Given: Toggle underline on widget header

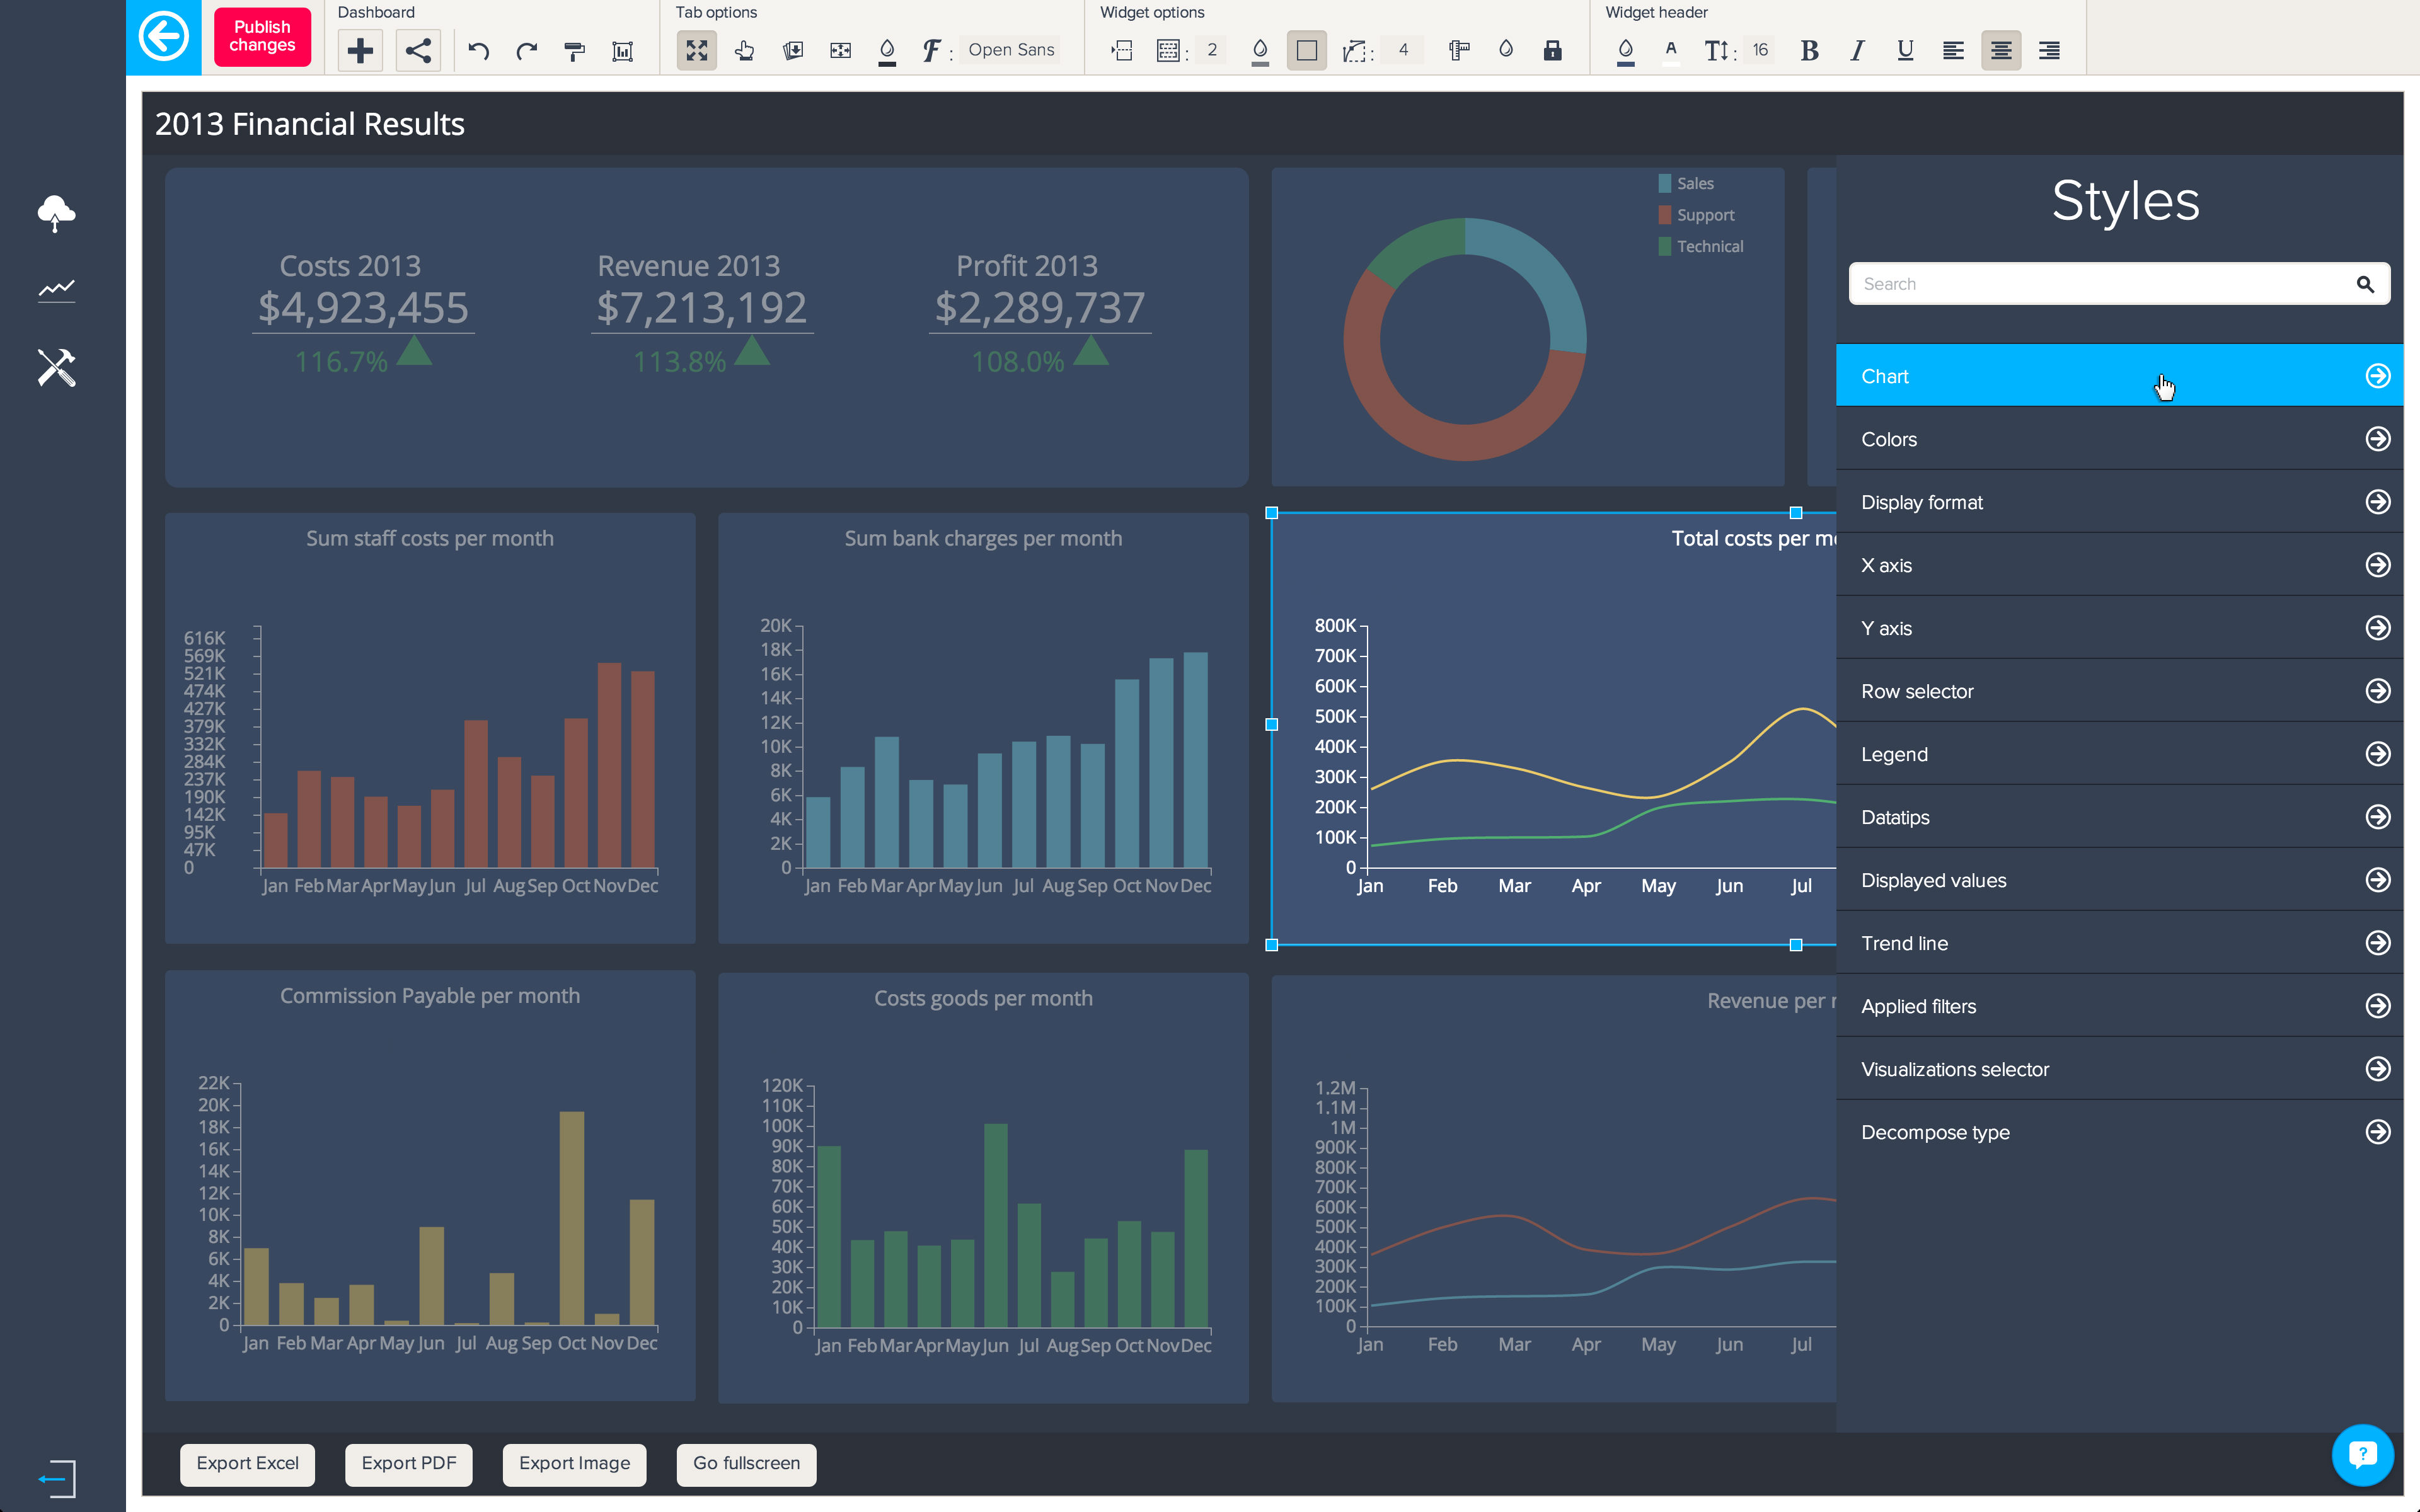Looking at the screenshot, I should [1905, 50].
